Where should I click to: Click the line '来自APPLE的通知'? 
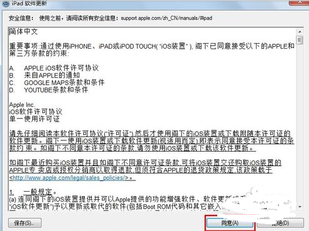coord(52,75)
